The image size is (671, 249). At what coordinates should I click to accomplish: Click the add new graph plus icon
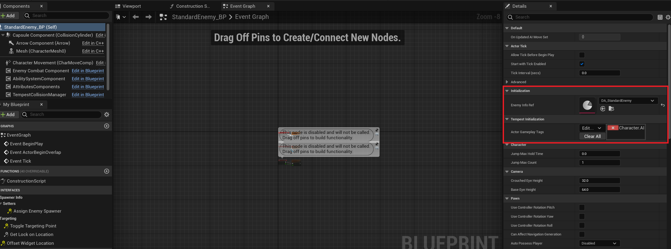click(107, 126)
